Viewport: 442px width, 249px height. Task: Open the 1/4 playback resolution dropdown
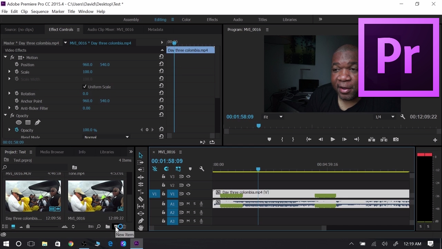click(385, 117)
